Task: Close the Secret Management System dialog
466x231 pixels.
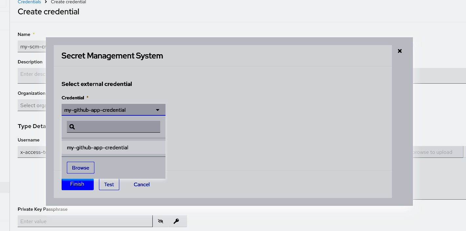Action: coord(399,51)
